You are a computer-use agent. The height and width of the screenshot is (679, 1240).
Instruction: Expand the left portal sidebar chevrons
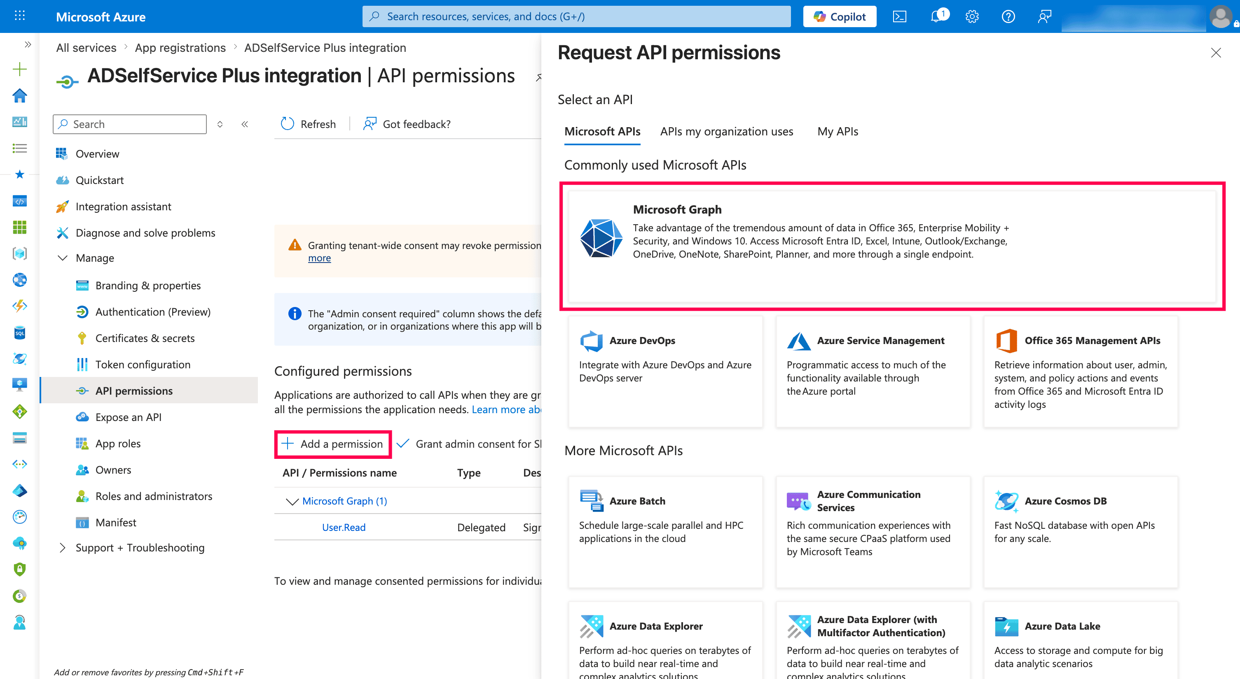[x=28, y=45]
